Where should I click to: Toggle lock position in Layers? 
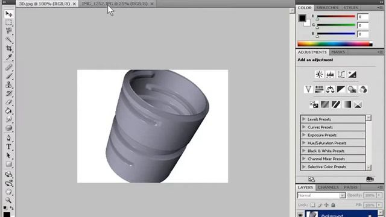[326, 205]
